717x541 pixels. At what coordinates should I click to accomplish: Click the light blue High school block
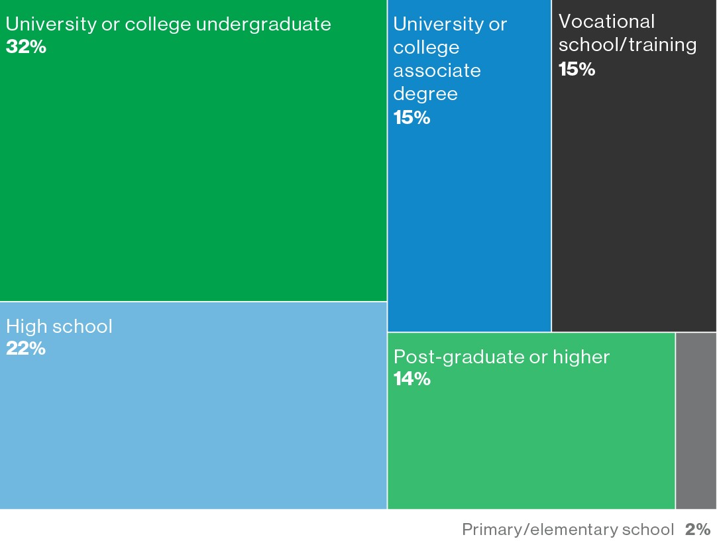193,424
